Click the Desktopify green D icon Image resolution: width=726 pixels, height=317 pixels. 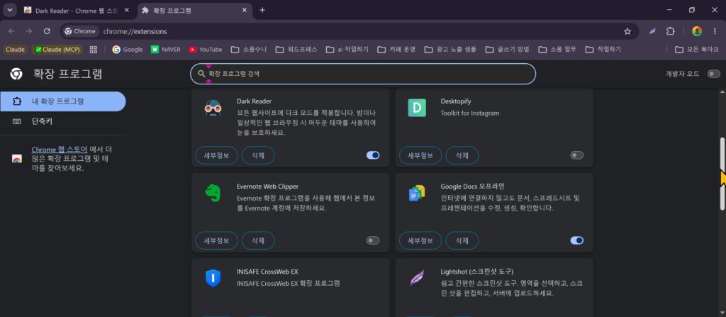click(417, 108)
